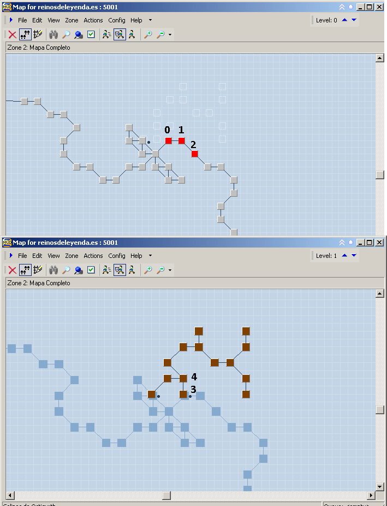Open the Actions menu in the Level 1 window
The image size is (387, 506).
[x=93, y=256]
